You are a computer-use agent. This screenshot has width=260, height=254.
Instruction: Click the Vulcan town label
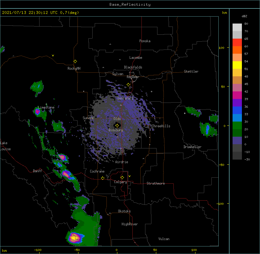pos(164,239)
